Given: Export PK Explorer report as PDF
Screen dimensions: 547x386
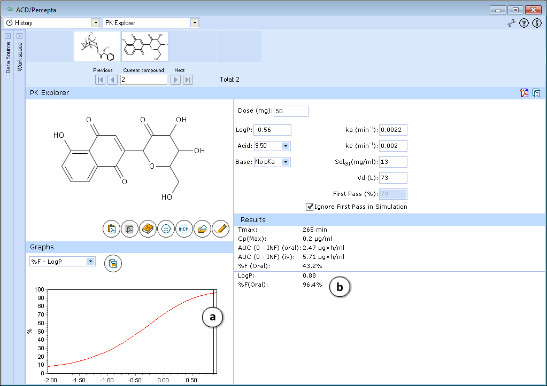Looking at the screenshot, I should coord(525,93).
